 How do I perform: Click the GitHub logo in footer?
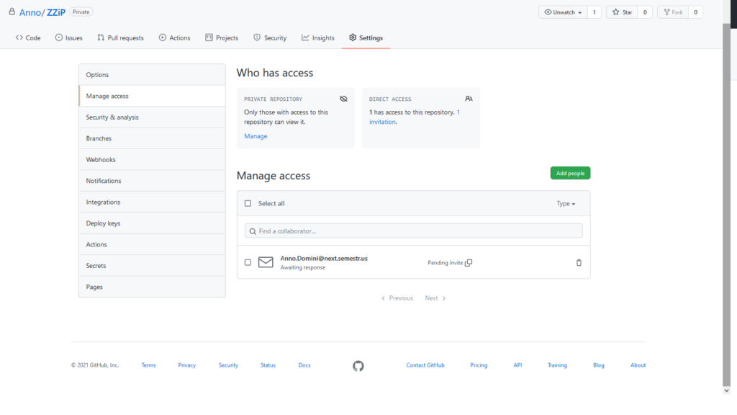358,366
